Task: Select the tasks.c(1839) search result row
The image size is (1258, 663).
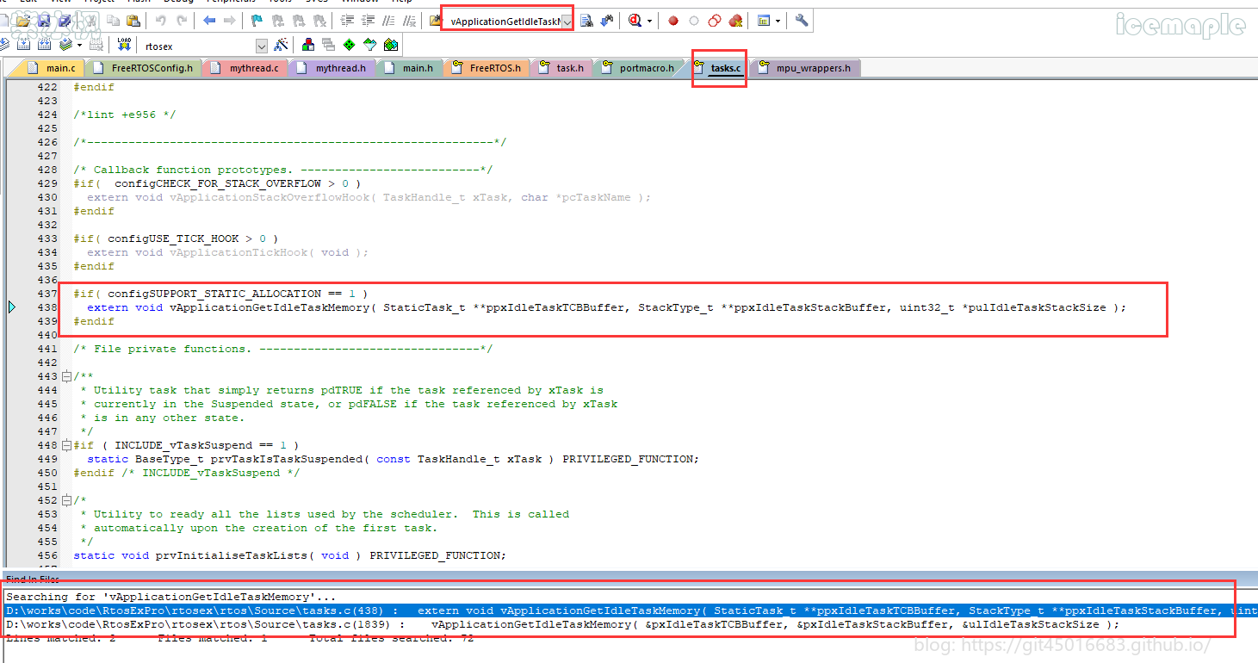Action: (x=630, y=624)
